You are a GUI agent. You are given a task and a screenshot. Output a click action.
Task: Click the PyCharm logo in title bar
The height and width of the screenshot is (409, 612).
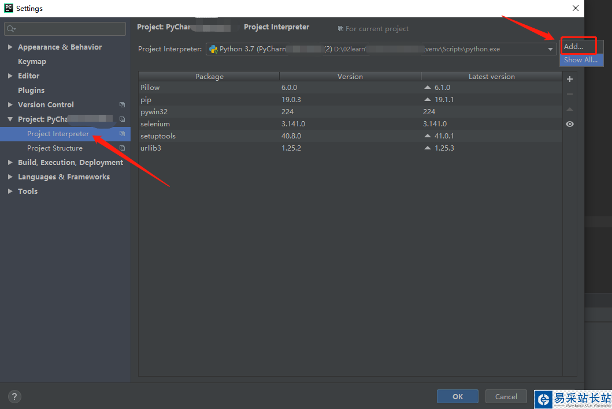pos(8,8)
